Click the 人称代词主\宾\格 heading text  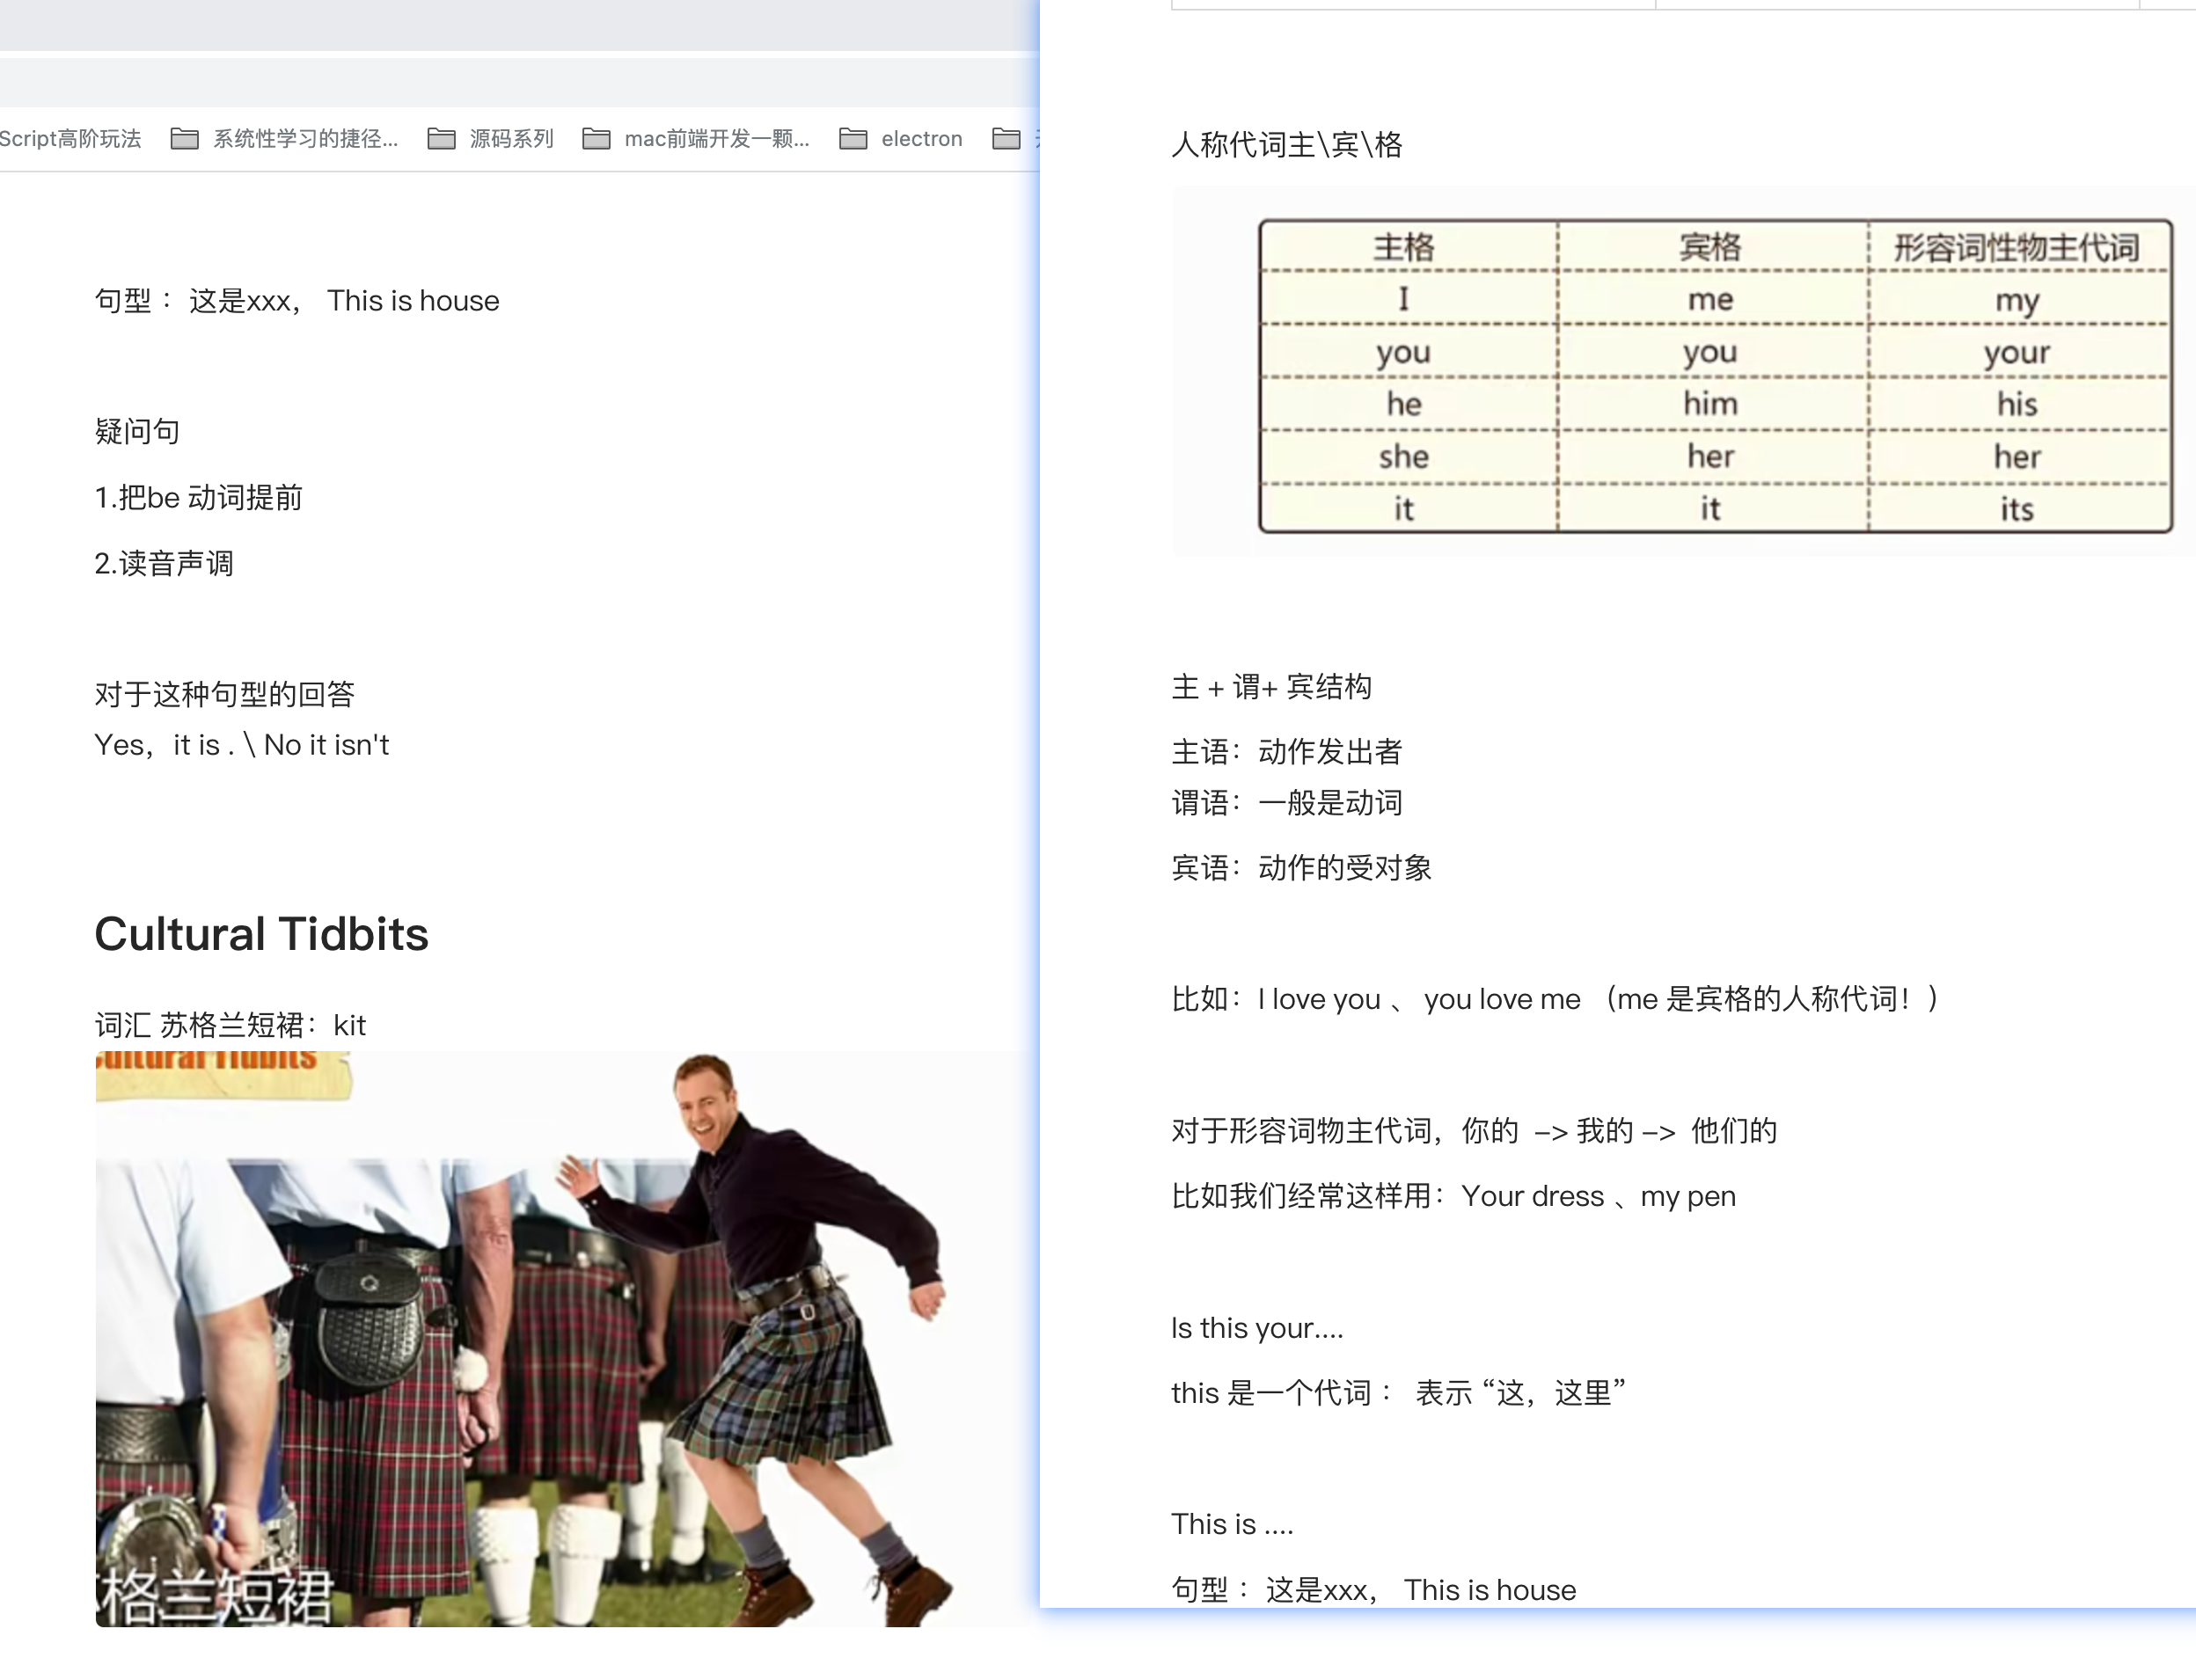tap(1286, 145)
